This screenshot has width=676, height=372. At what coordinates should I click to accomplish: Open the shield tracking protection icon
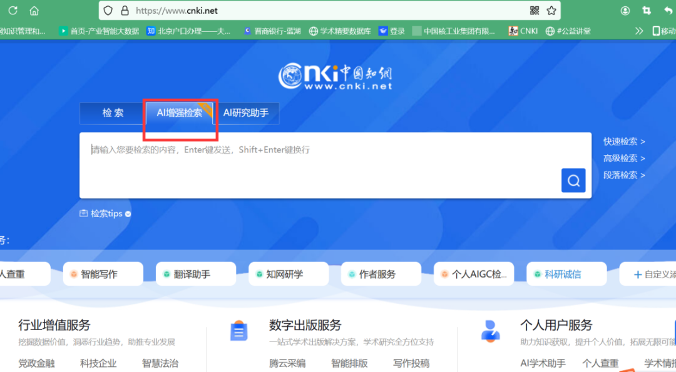point(108,11)
